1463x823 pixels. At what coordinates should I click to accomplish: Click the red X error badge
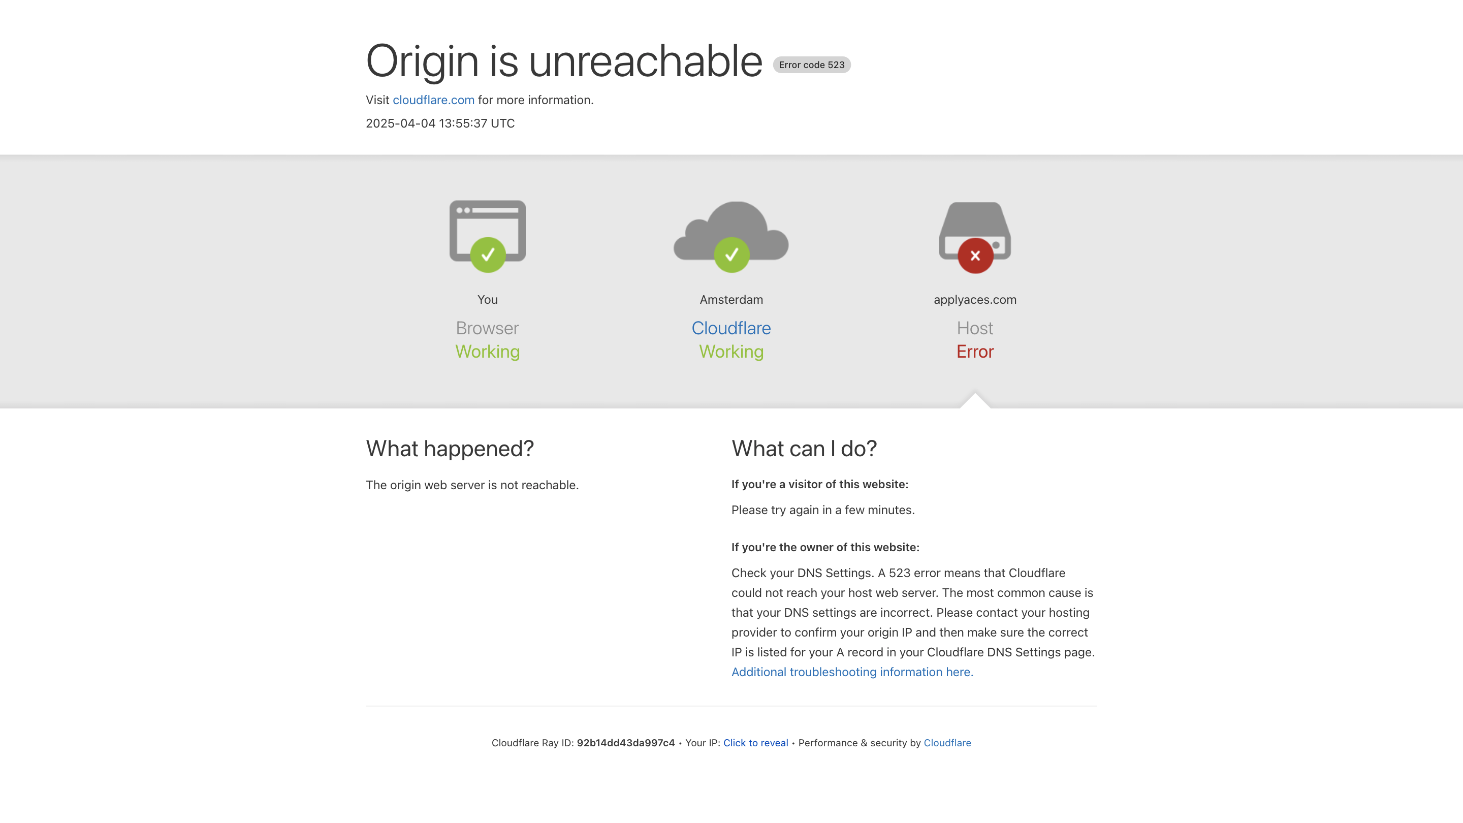[x=975, y=256]
